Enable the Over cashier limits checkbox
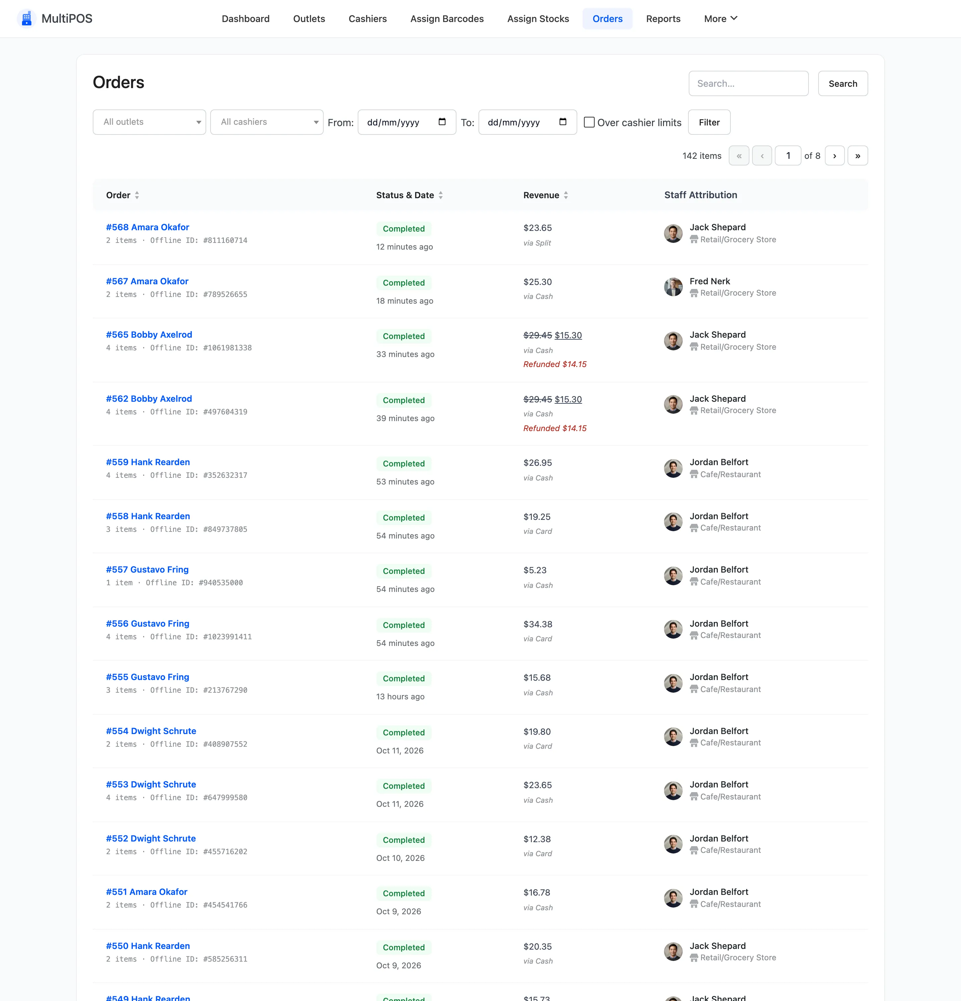 coord(589,122)
